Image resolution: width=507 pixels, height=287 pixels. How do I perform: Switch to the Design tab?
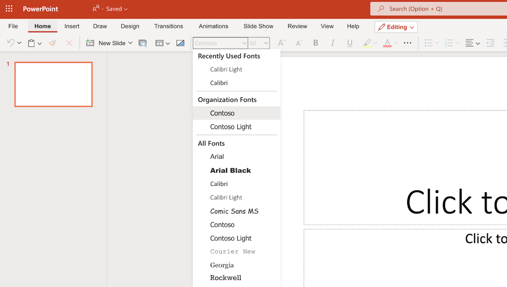coord(130,26)
